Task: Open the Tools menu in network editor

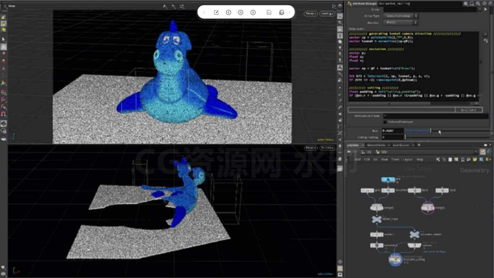Action: [x=395, y=160]
